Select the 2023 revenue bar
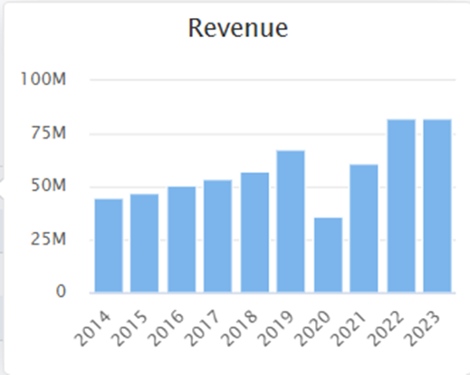Image resolution: width=470 pixels, height=375 pixels. coord(437,206)
